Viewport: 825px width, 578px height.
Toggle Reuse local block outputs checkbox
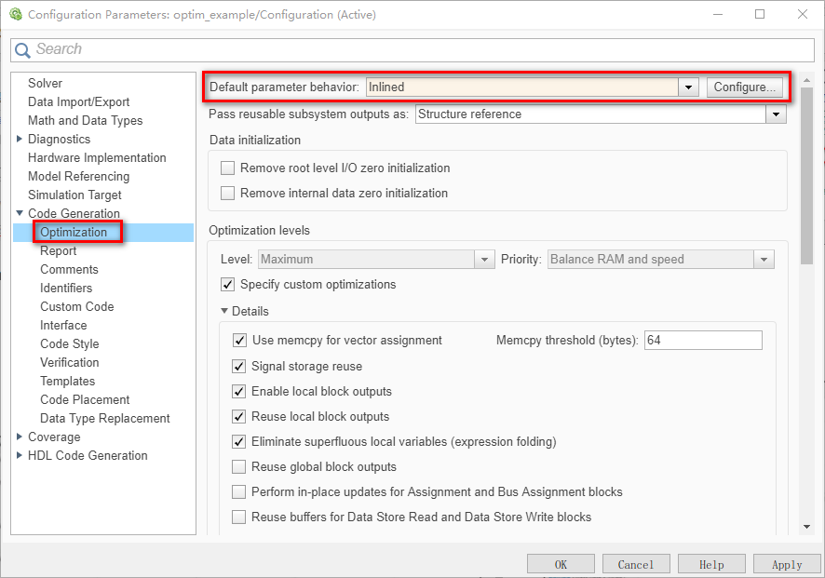click(x=239, y=417)
